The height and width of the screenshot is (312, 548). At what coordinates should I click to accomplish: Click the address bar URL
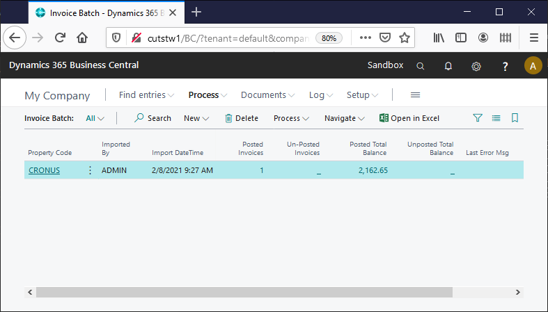[228, 38]
